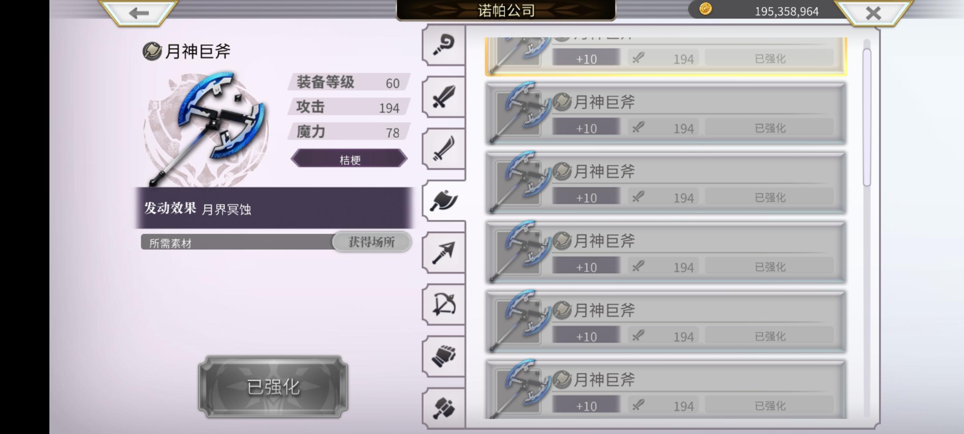Select the gauntlet fist category tab
964x434 pixels.
point(443,356)
